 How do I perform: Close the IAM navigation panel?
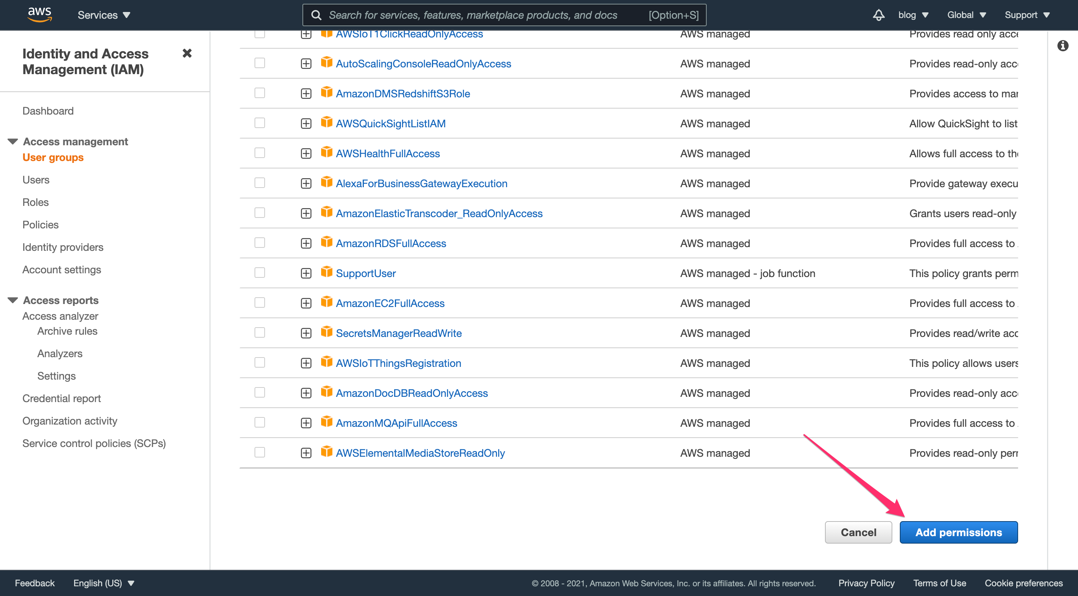(187, 53)
